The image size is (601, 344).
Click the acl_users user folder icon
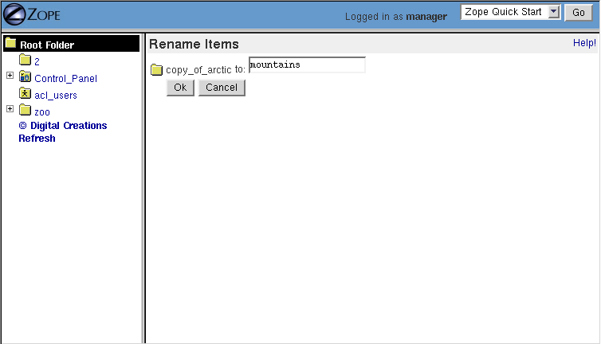click(x=25, y=94)
